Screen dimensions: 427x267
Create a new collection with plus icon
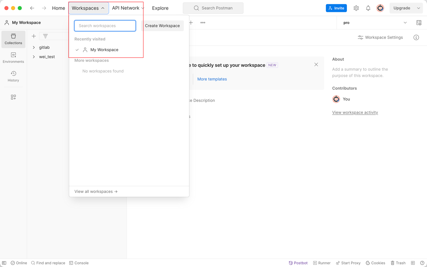pyautogui.click(x=34, y=36)
